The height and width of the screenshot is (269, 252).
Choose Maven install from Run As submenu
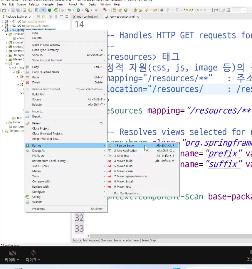(143, 181)
